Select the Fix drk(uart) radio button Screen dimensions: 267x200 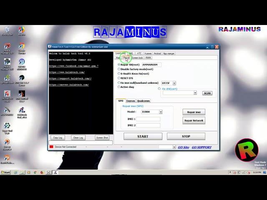[159, 89]
